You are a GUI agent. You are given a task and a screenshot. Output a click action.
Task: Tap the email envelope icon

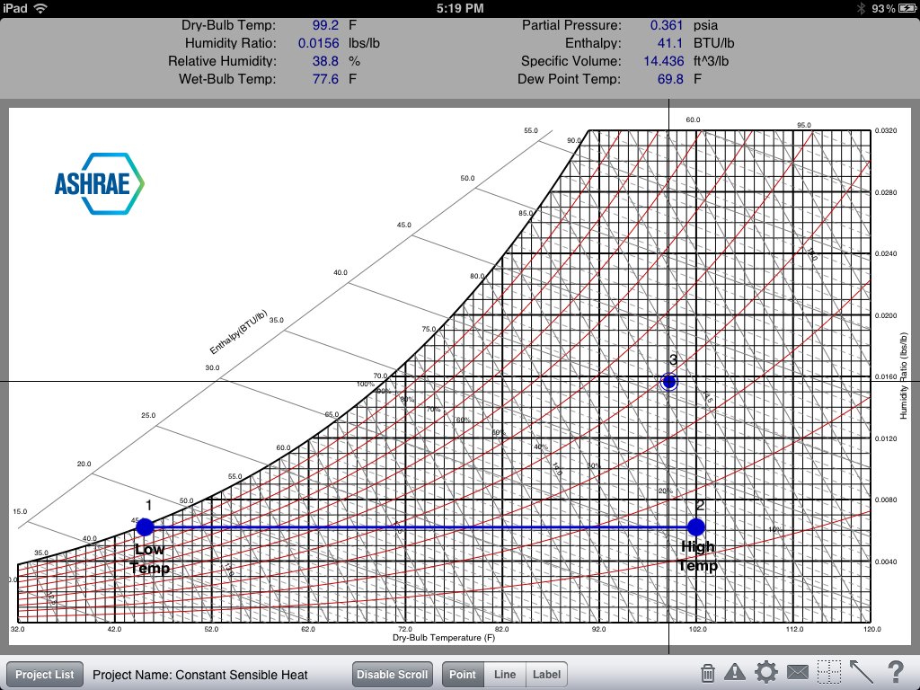click(798, 672)
